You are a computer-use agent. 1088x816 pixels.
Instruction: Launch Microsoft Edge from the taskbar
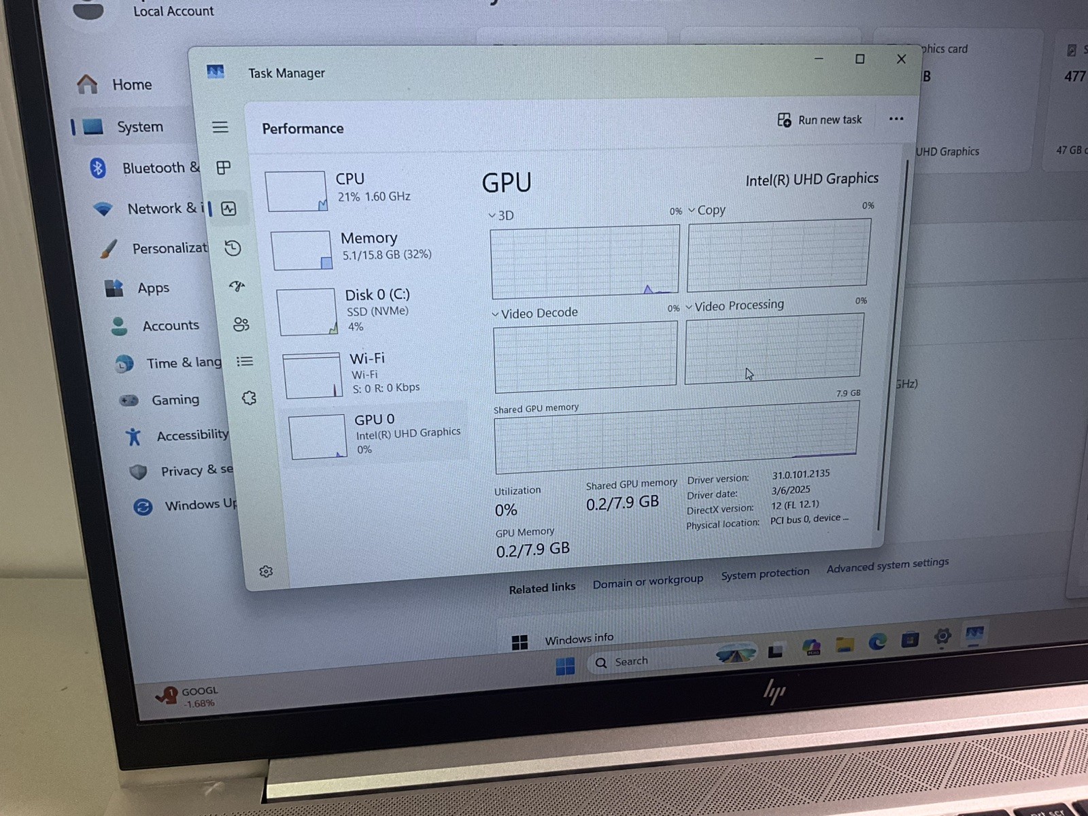click(877, 641)
